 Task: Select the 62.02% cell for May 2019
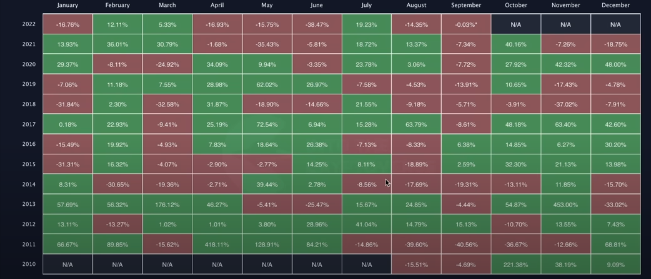coord(267,84)
